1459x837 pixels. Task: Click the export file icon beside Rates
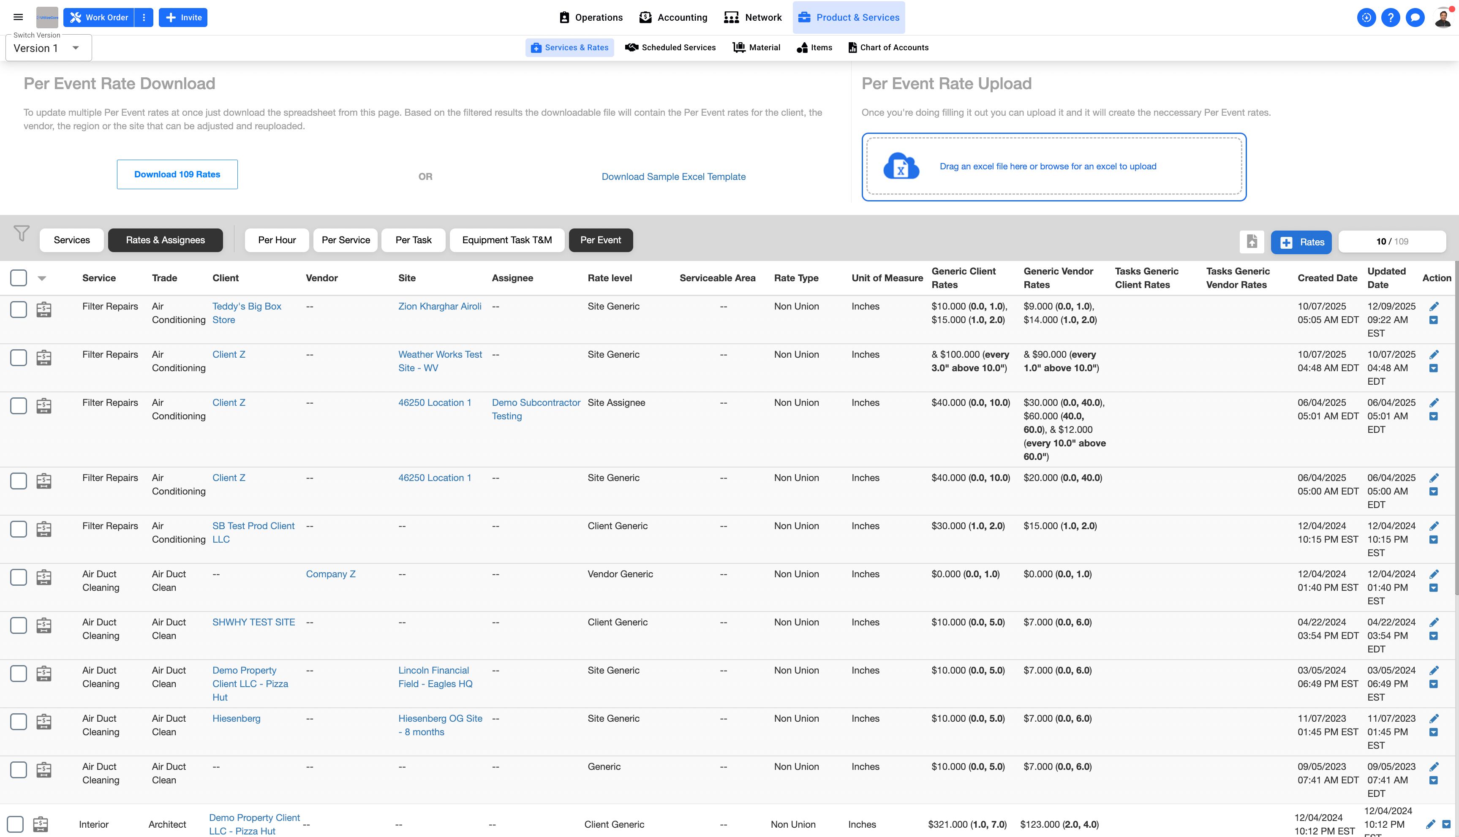(1252, 242)
